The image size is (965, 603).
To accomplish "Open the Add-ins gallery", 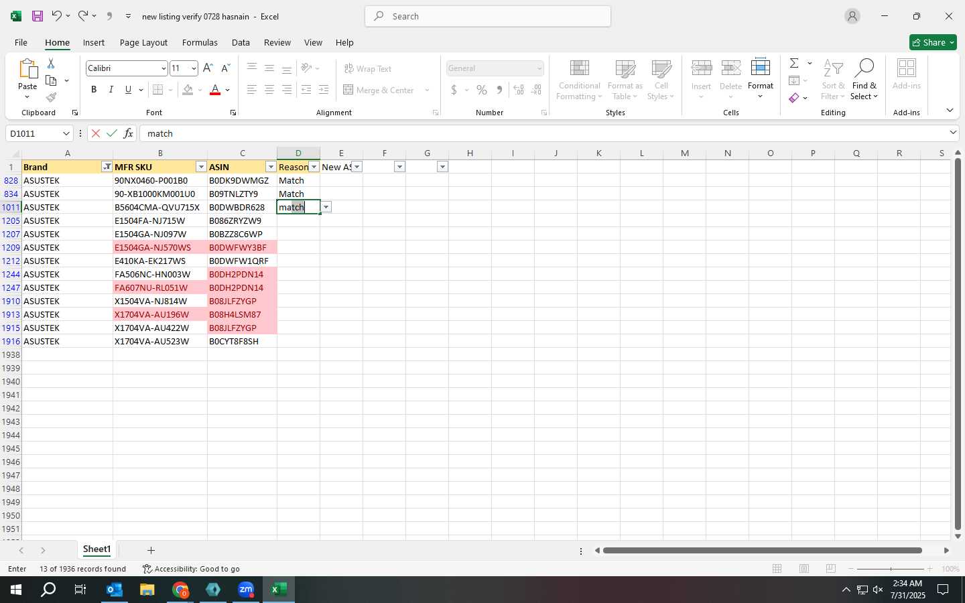I will coord(907,75).
